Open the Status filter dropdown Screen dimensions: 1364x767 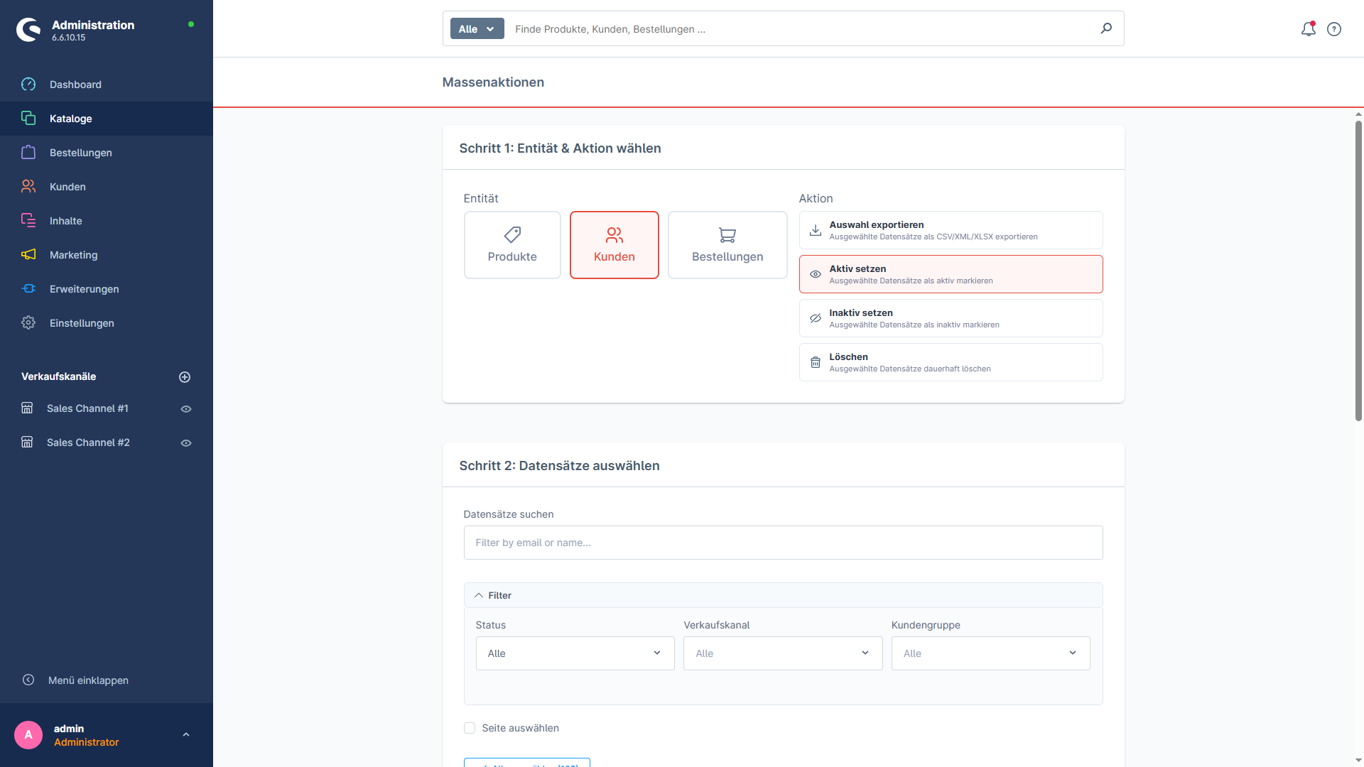click(x=575, y=653)
